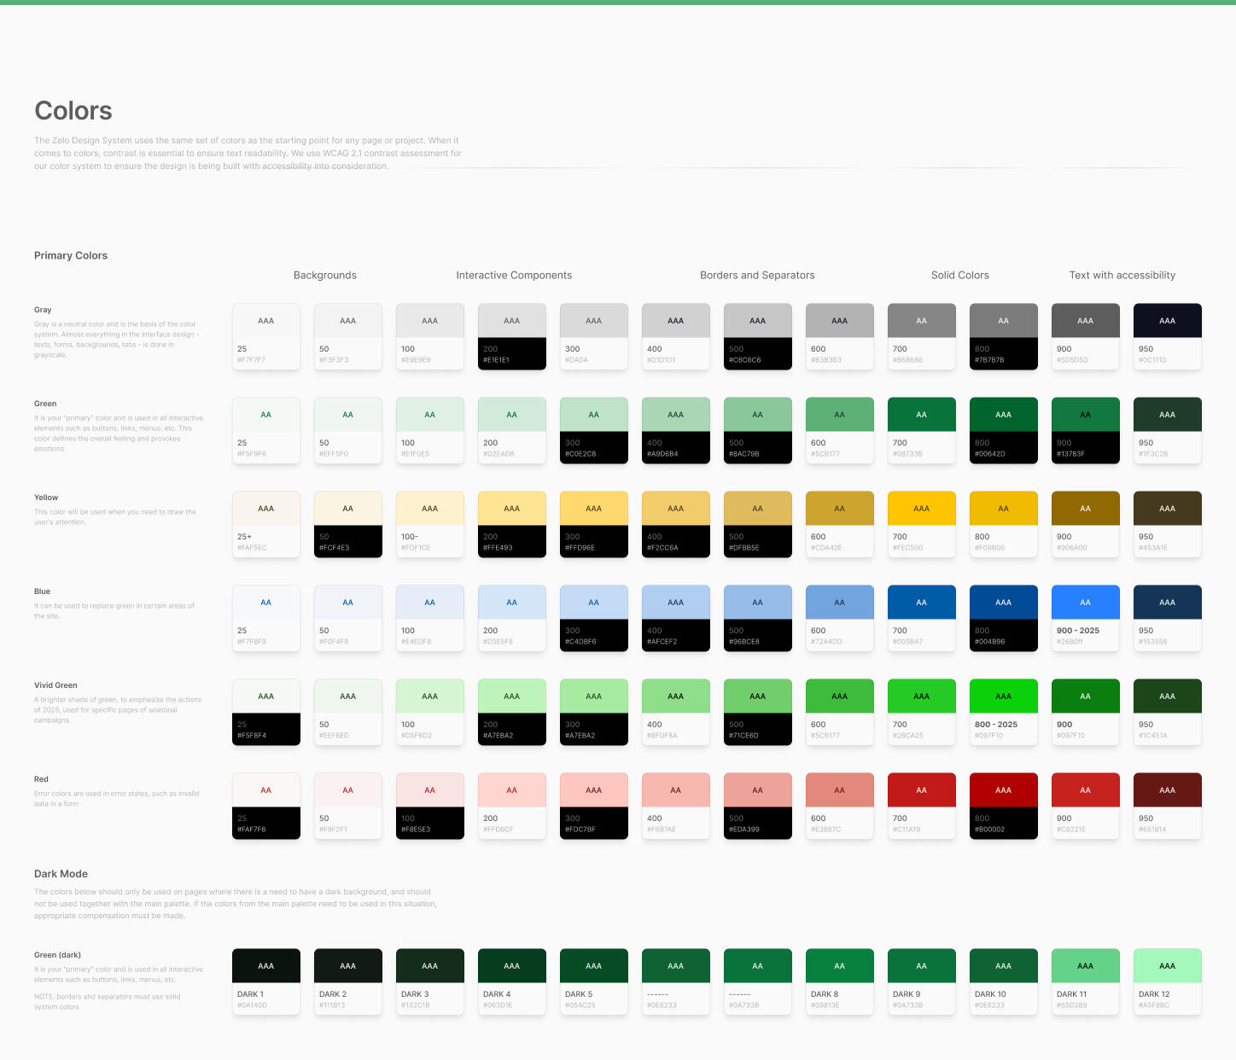This screenshot has height=1060, width=1236.
Task: Select the Red 400 swatch
Action: [x=676, y=806]
